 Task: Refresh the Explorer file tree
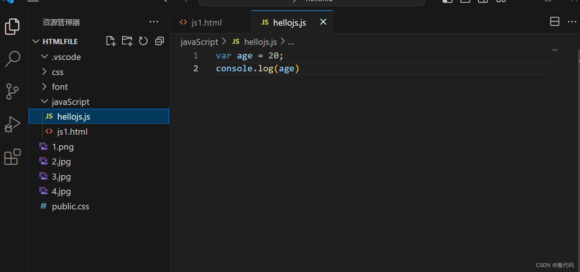click(x=143, y=41)
